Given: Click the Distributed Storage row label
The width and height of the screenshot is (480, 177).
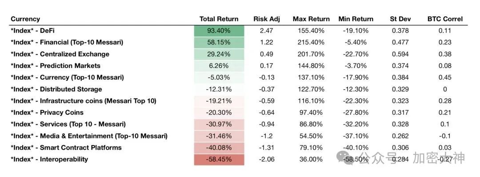Looking at the screenshot, I should click(x=56, y=89).
